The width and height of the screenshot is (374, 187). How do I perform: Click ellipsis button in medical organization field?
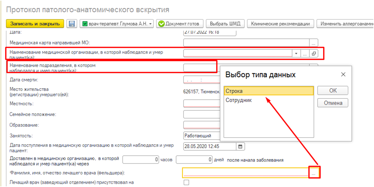(305, 53)
